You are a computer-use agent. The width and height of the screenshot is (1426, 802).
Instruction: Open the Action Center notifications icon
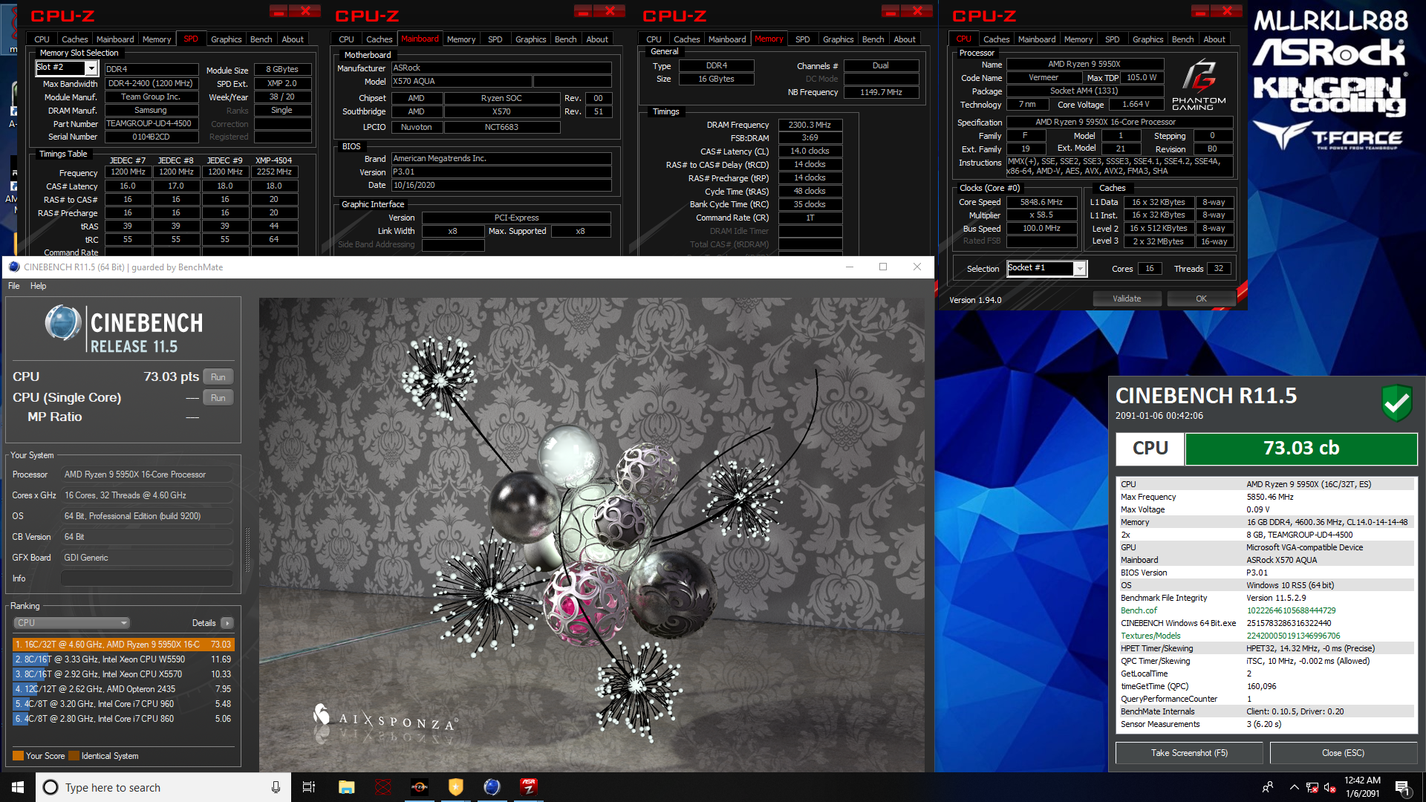1402,787
